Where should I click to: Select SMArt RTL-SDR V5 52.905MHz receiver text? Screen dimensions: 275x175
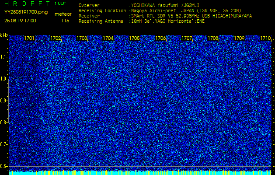[x=190, y=16]
